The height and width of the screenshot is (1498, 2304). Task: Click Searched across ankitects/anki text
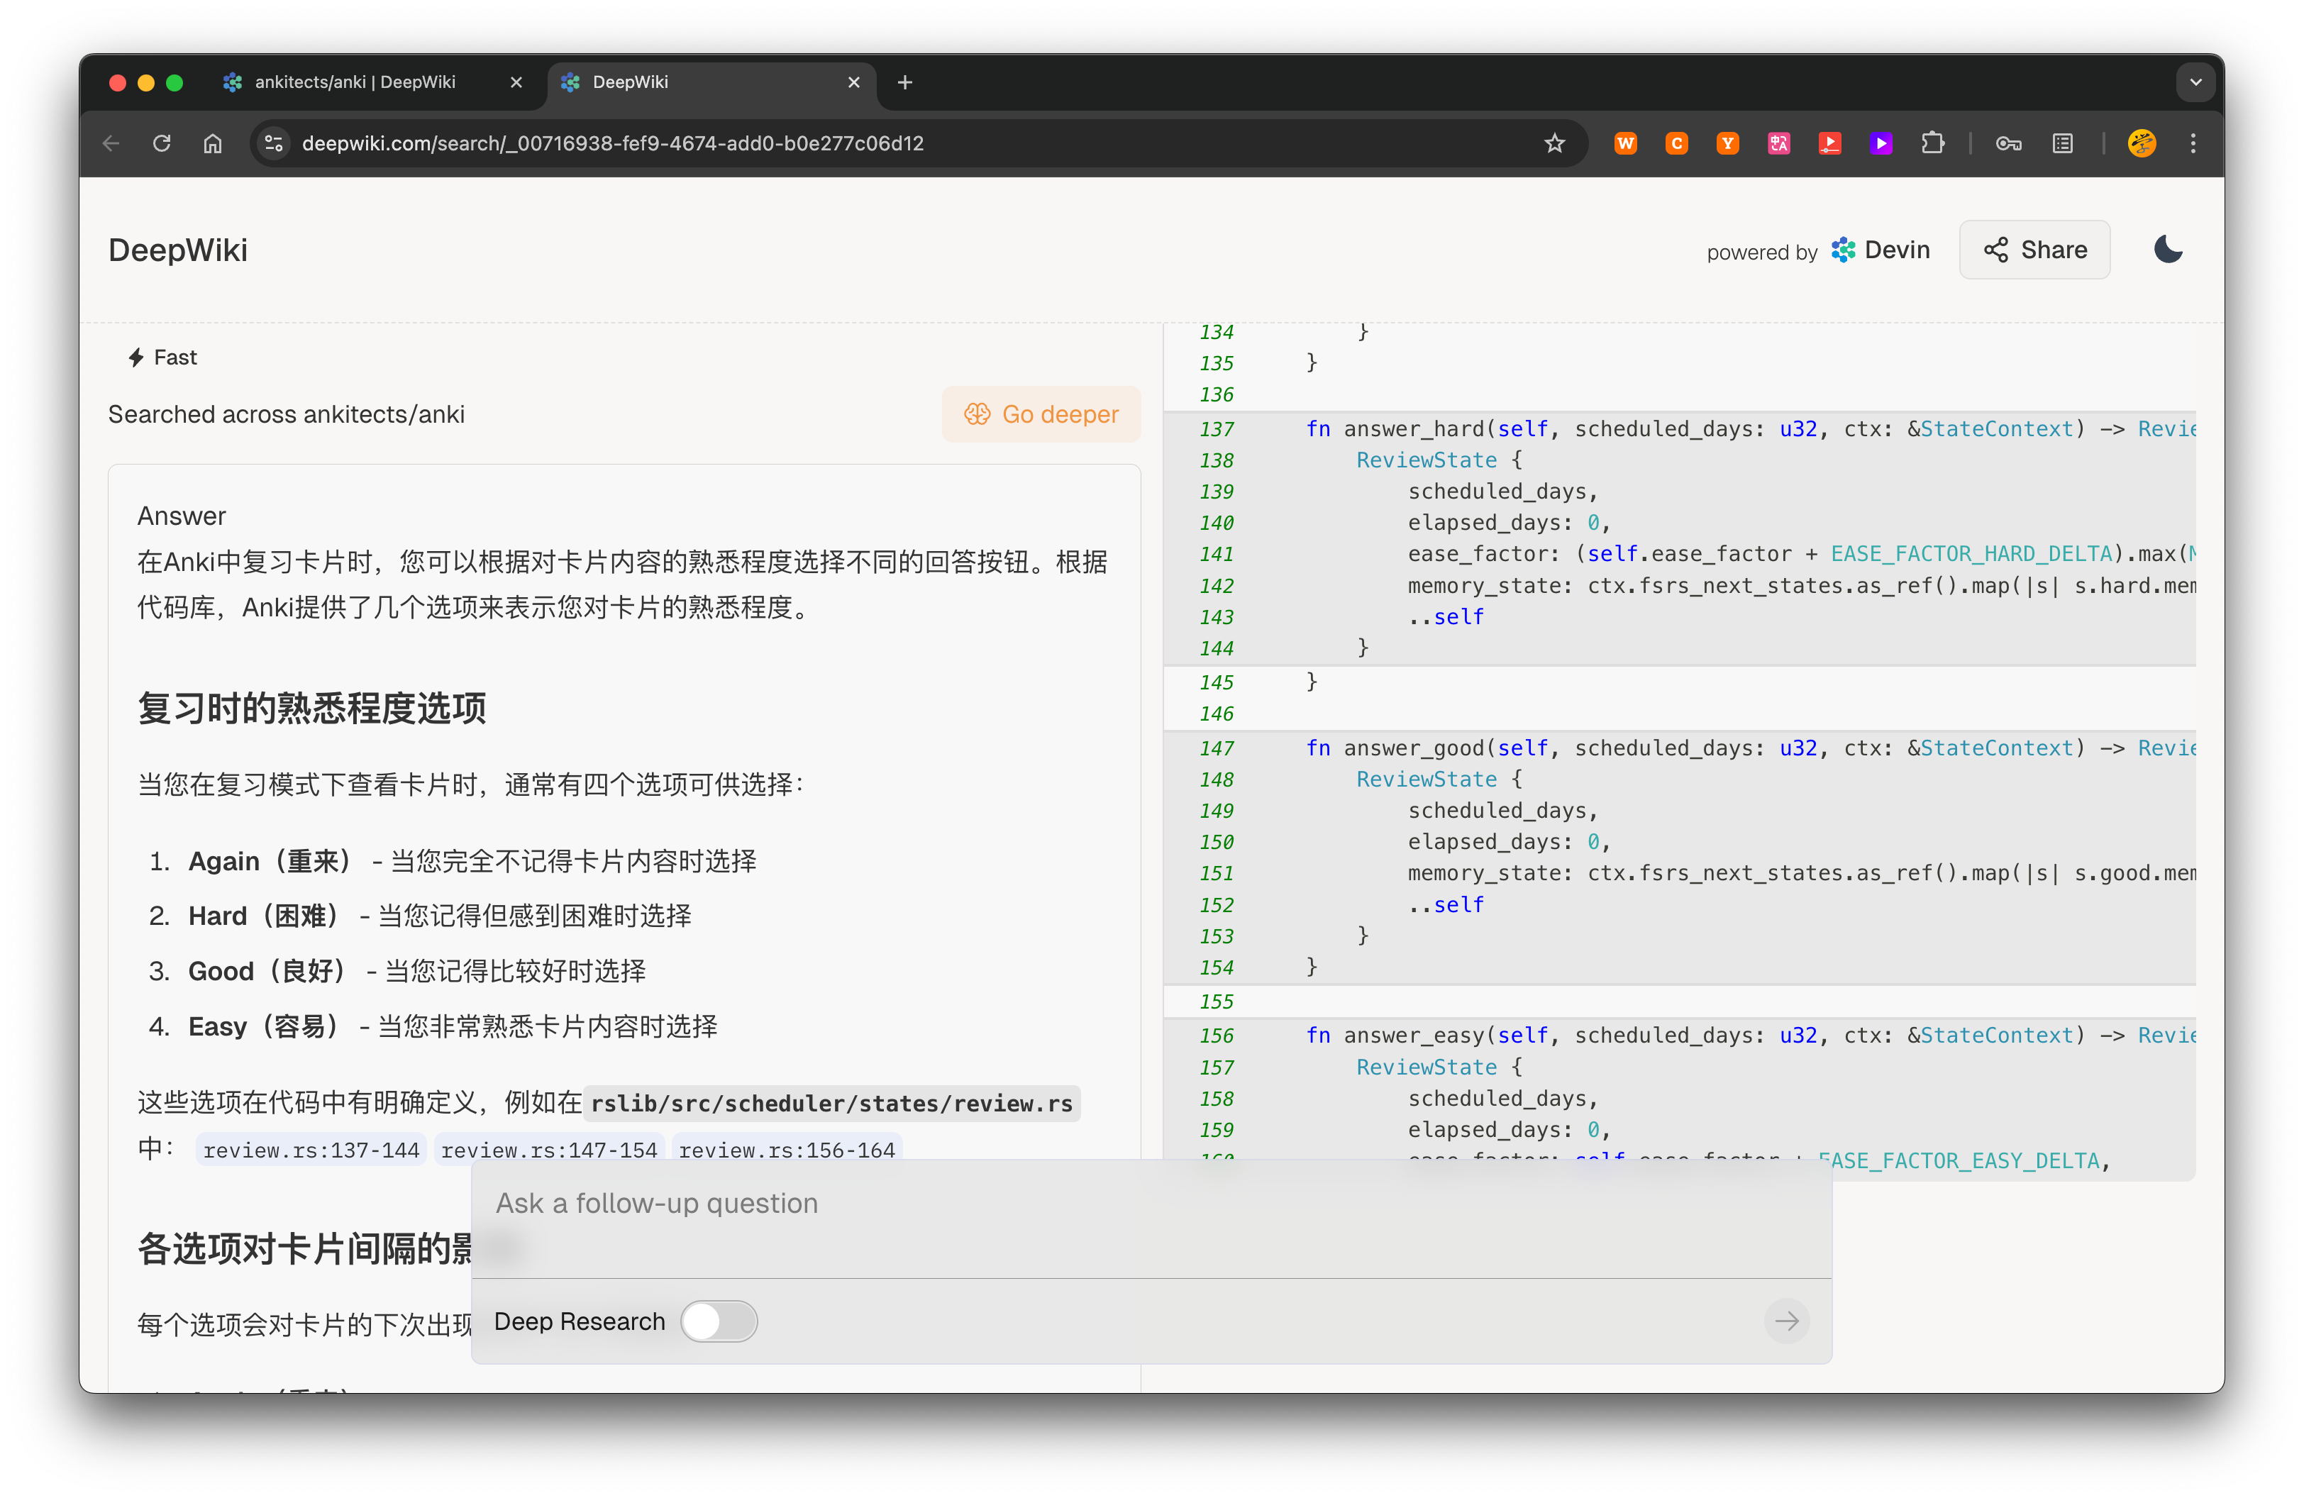(x=287, y=414)
